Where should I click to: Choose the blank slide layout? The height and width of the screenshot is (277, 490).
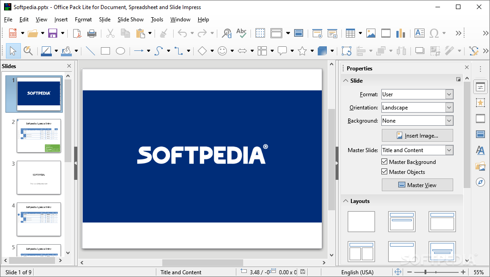(361, 222)
